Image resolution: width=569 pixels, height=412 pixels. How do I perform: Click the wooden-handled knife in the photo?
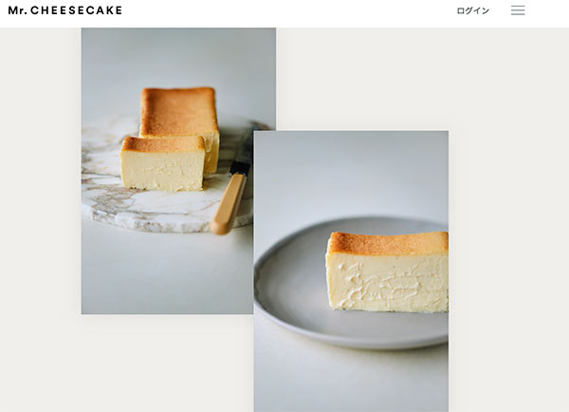click(x=230, y=197)
